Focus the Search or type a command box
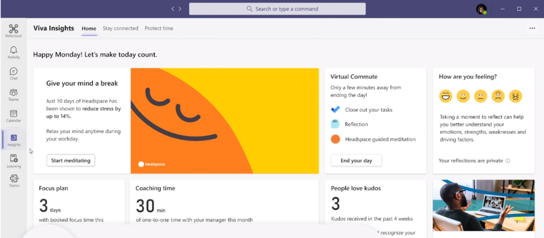Image resolution: width=544 pixels, height=238 pixels. point(277,9)
